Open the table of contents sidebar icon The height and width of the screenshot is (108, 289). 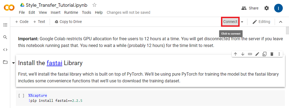(x=5, y=25)
